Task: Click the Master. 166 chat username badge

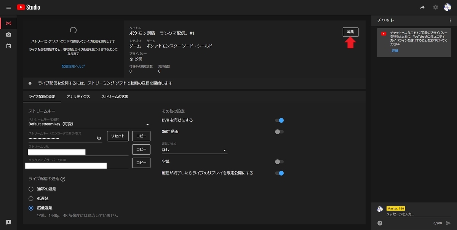Action: [x=395, y=209]
